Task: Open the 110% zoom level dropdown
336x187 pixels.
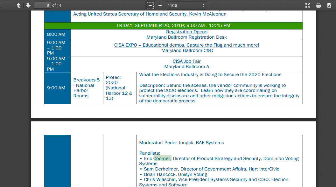Action: pos(186,5)
